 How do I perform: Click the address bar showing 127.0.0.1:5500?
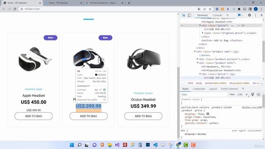point(108,9)
